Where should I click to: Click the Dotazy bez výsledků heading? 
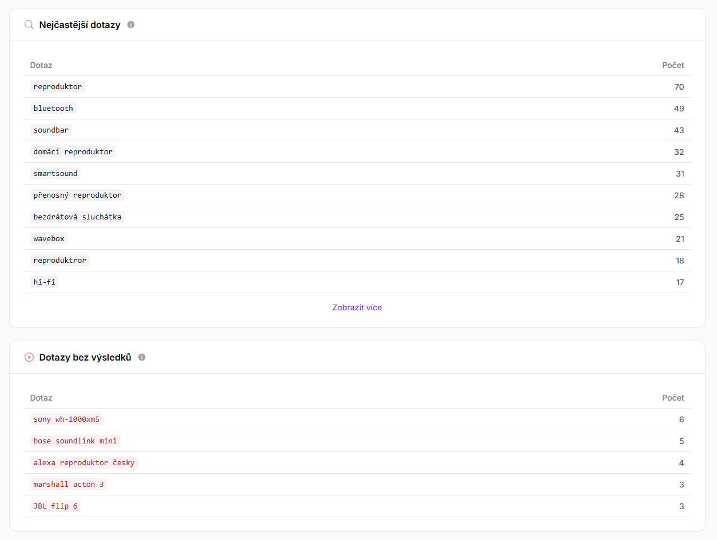(85, 357)
